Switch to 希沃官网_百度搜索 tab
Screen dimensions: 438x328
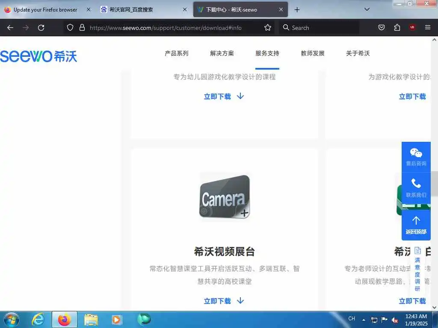point(131,10)
